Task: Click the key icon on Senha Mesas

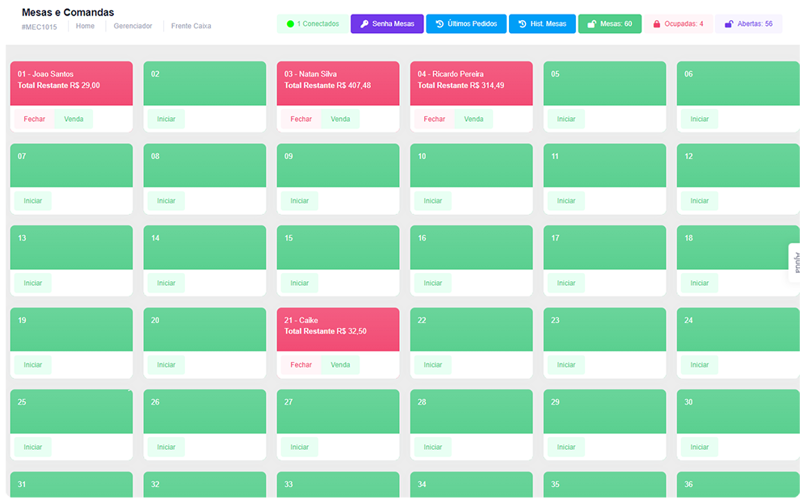Action: tap(364, 24)
